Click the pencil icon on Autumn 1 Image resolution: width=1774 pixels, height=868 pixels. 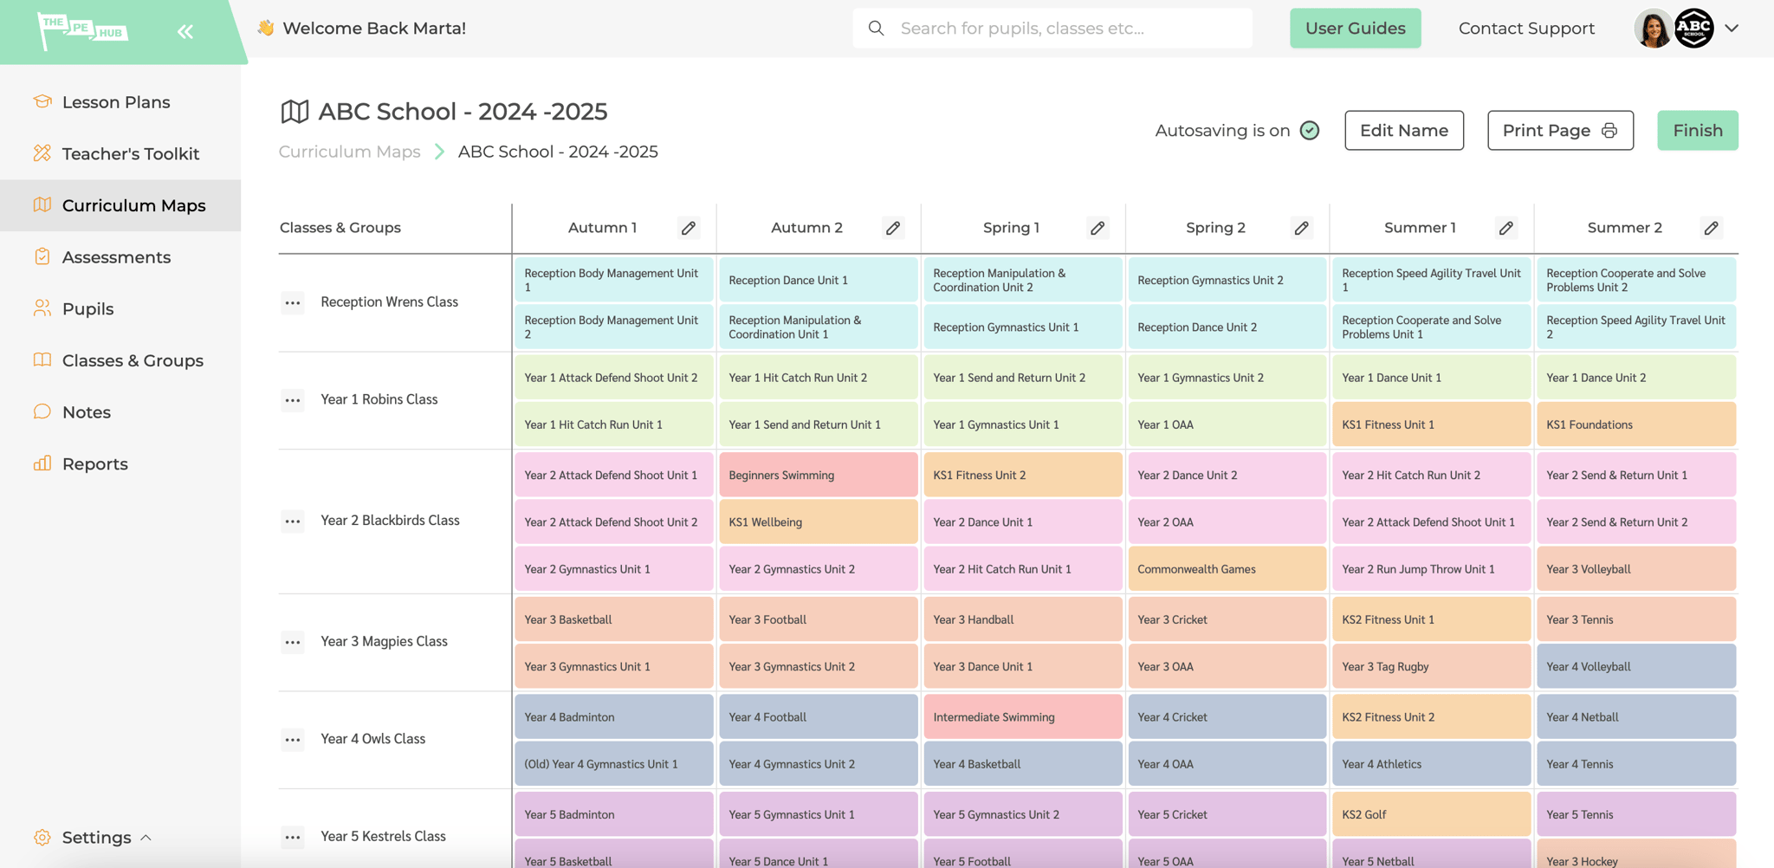pos(689,227)
